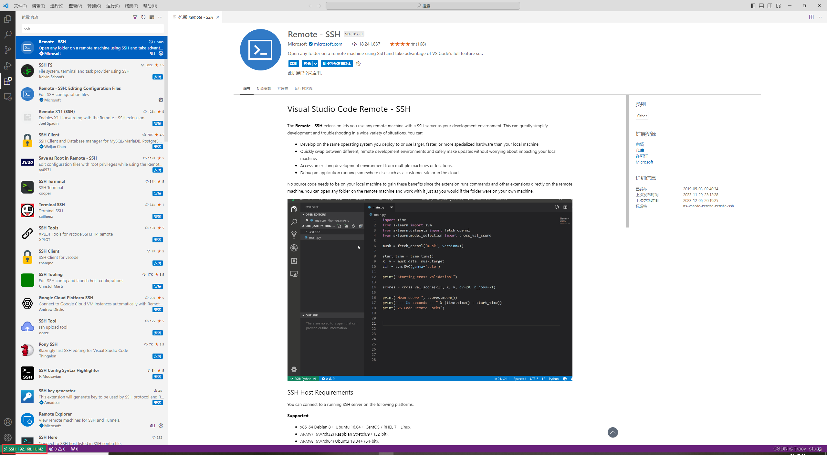Open Source Control view in activity bar
The width and height of the screenshot is (827, 455).
(x=8, y=50)
